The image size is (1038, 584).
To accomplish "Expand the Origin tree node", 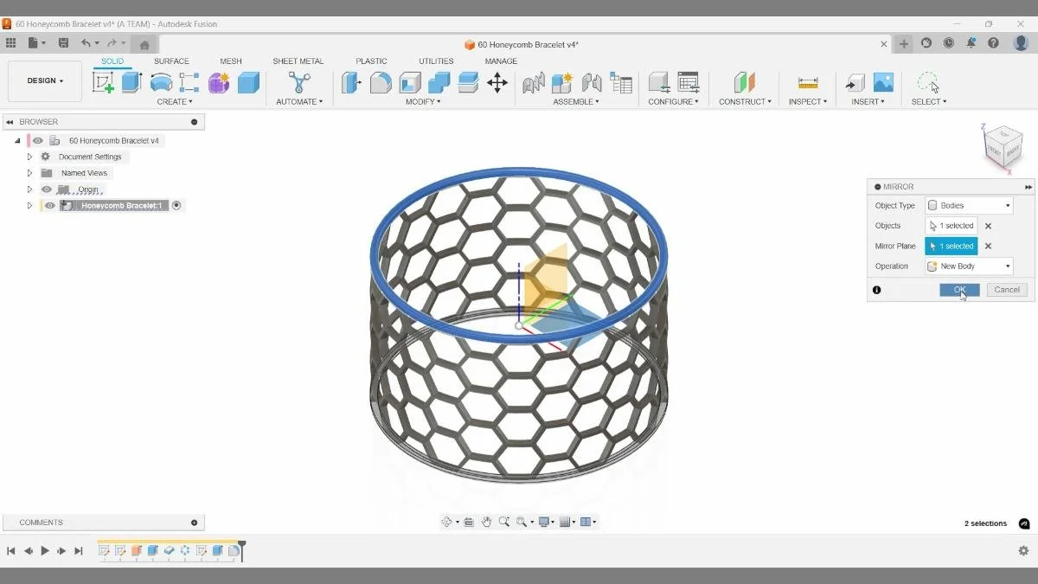I will click(29, 189).
